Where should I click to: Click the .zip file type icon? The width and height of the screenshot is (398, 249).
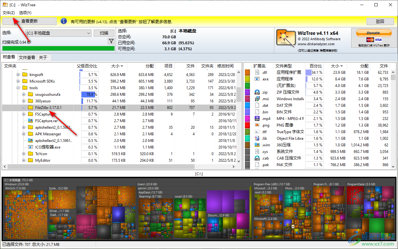click(257, 92)
